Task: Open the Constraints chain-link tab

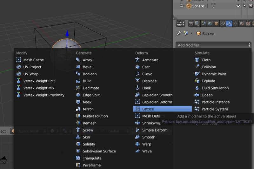Action: tap(223, 24)
